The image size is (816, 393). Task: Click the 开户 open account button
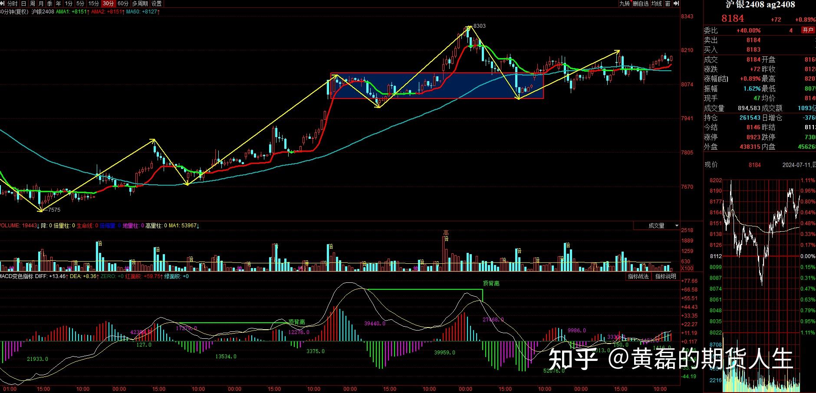[808, 30]
